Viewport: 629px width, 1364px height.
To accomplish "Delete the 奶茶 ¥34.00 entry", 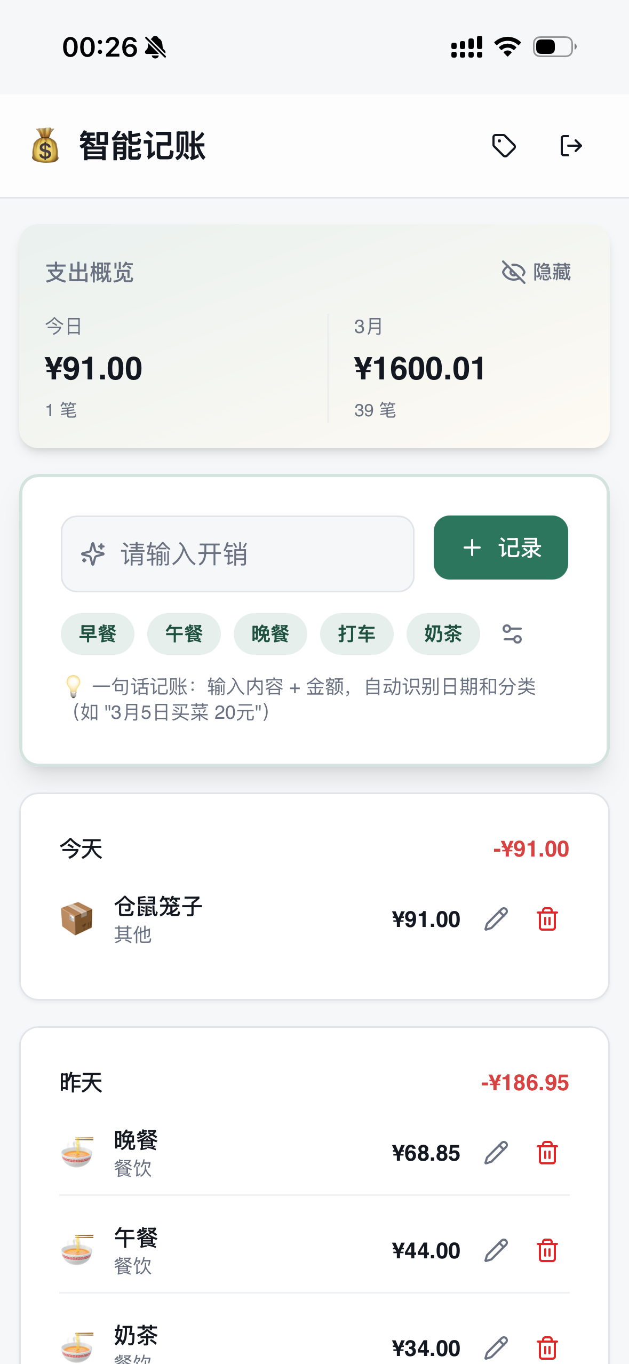I will click(x=547, y=1347).
